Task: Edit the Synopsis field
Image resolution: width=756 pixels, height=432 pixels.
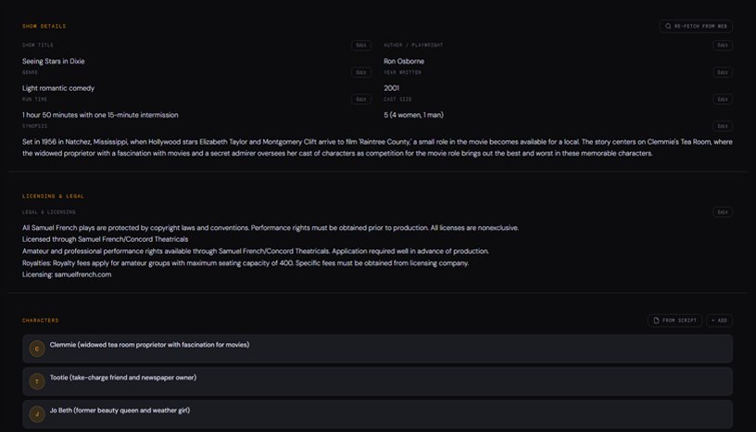Action: 723,126
